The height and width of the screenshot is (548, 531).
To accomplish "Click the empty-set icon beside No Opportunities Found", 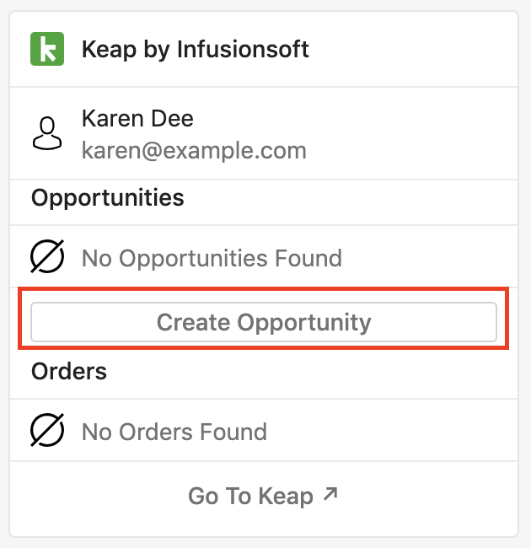I will pyautogui.click(x=47, y=256).
